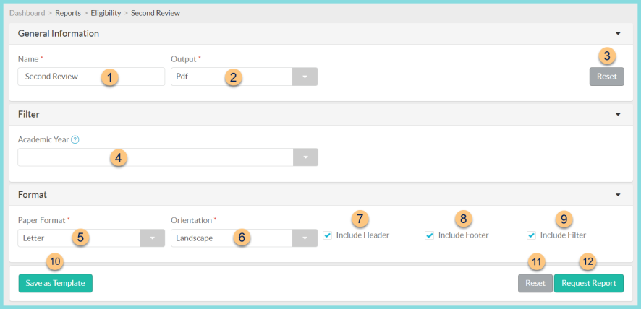Collapse the Filter section arrow
The width and height of the screenshot is (641, 309).
pyautogui.click(x=618, y=114)
